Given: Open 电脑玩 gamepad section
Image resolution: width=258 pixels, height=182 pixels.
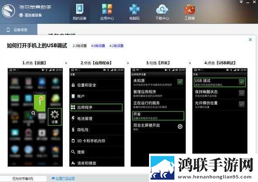Looking at the screenshot, I should click(x=134, y=12).
